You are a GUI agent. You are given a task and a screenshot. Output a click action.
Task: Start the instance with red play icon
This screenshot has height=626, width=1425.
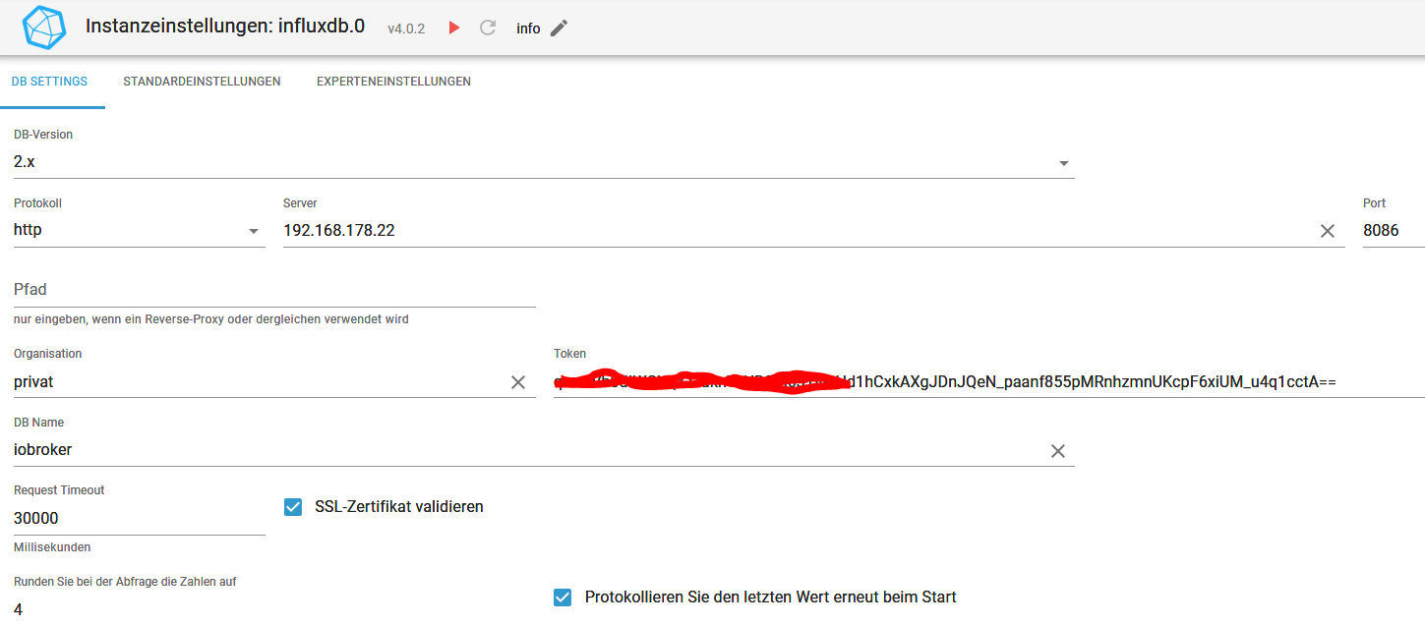pyautogui.click(x=454, y=28)
